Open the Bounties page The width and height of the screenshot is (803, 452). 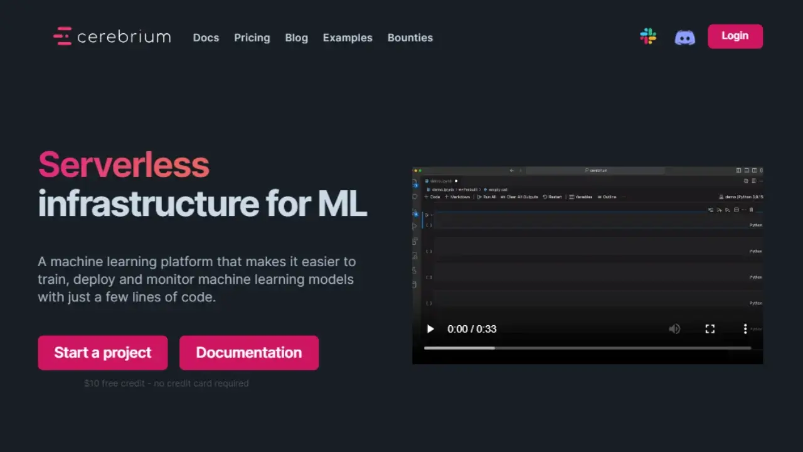(410, 38)
